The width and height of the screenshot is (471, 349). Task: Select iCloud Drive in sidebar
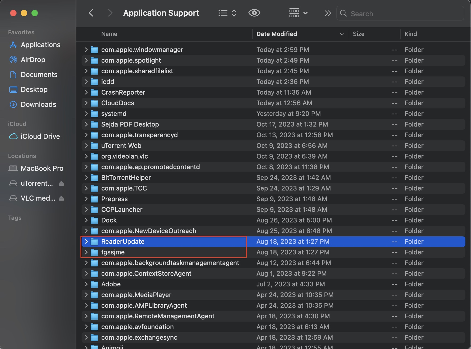[40, 136]
